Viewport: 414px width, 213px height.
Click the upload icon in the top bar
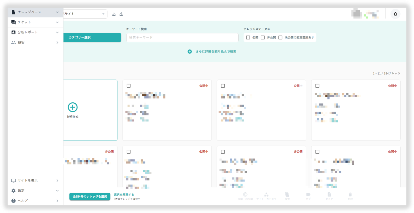[x=121, y=14]
